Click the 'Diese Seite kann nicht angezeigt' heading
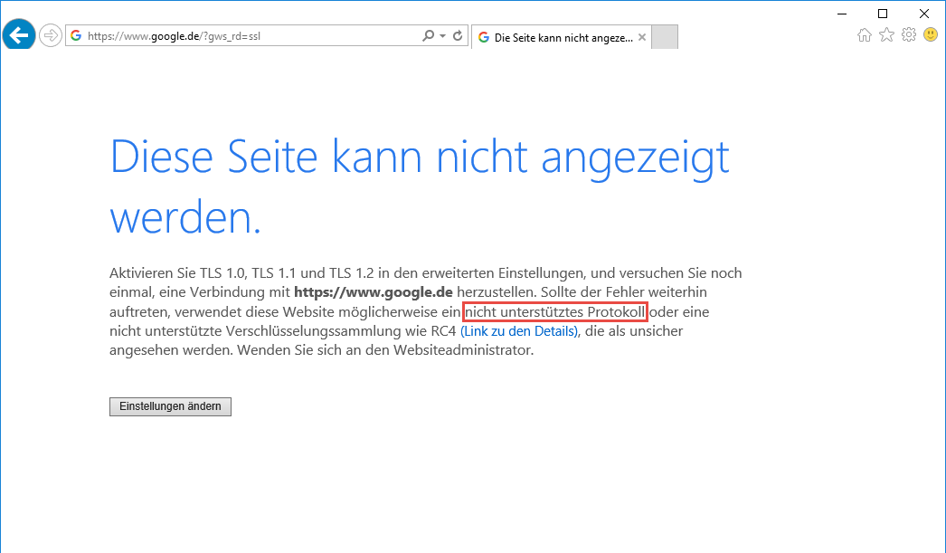This screenshot has height=553, width=946. 420,157
